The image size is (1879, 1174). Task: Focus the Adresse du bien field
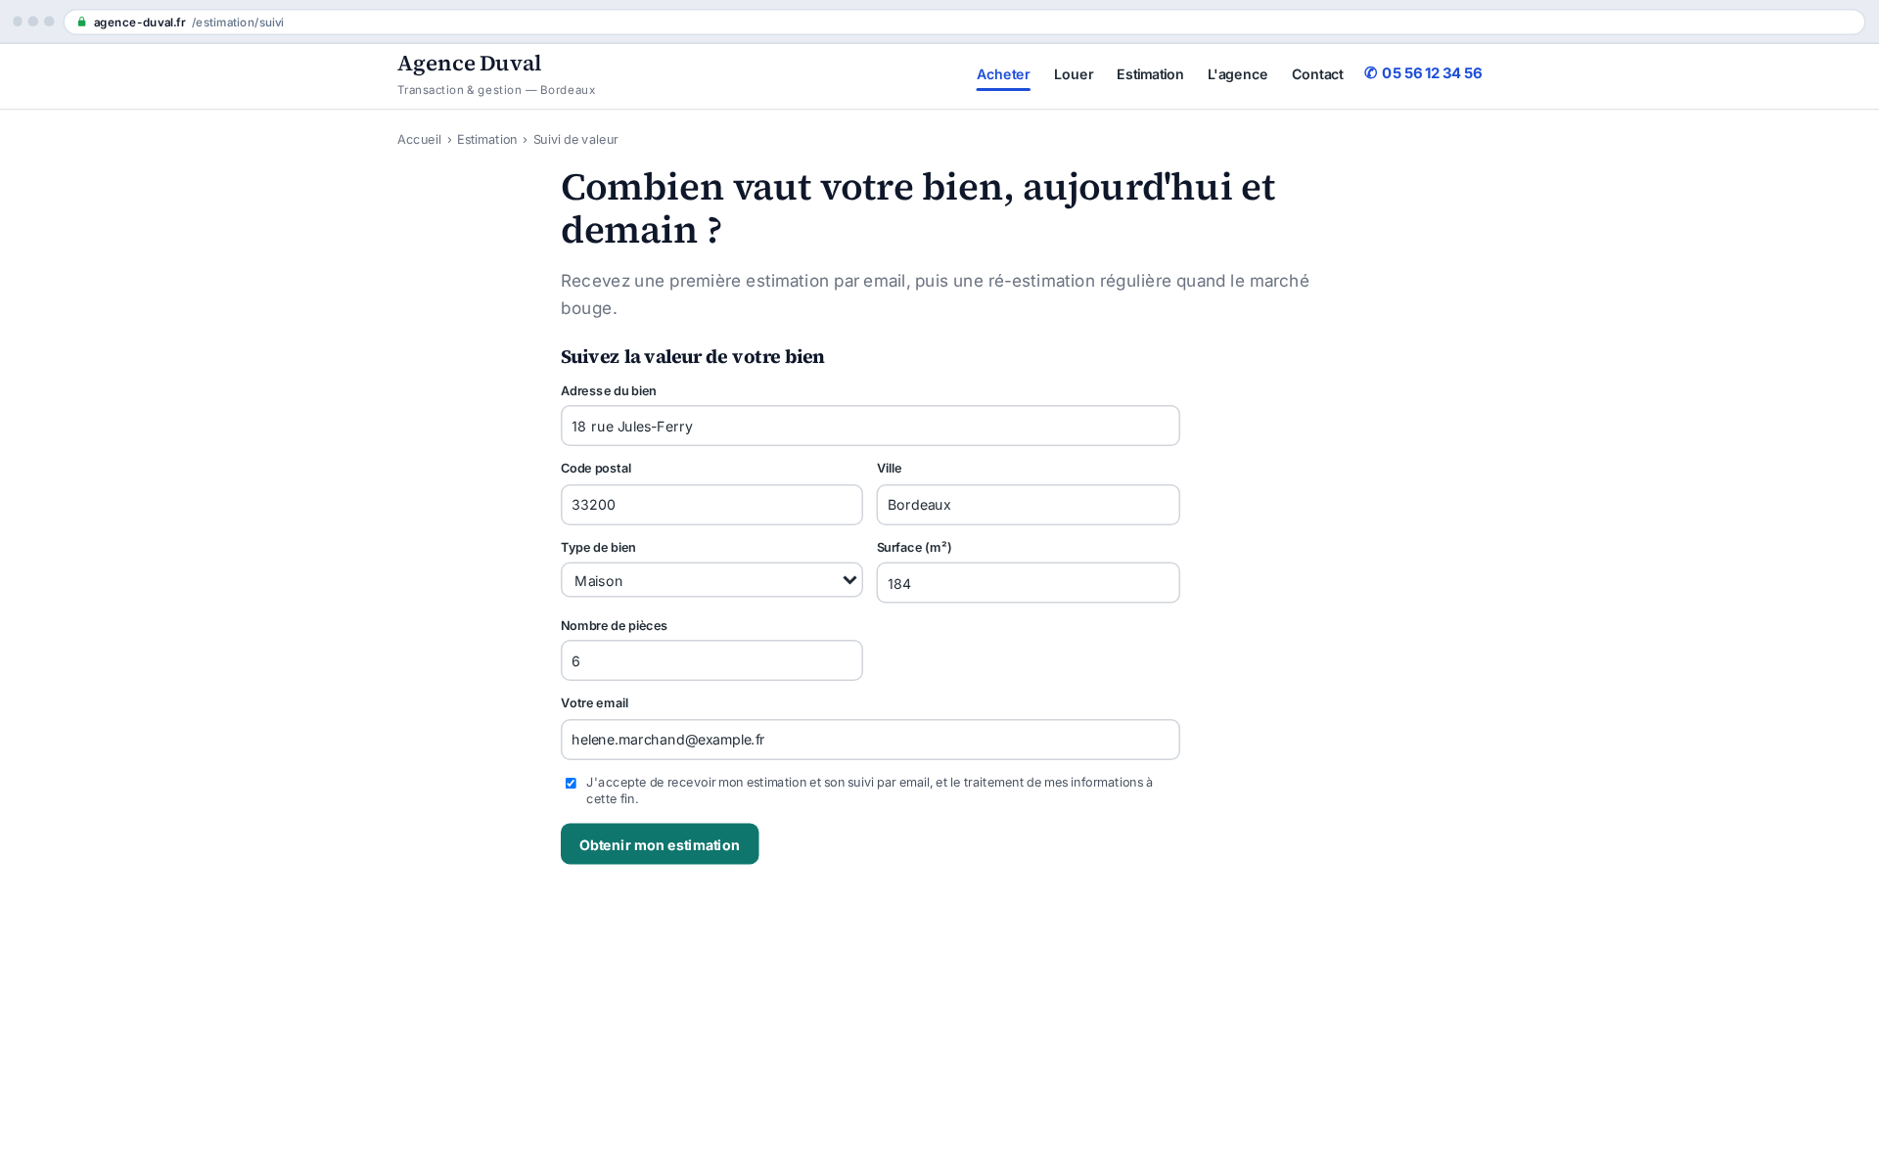coord(870,426)
